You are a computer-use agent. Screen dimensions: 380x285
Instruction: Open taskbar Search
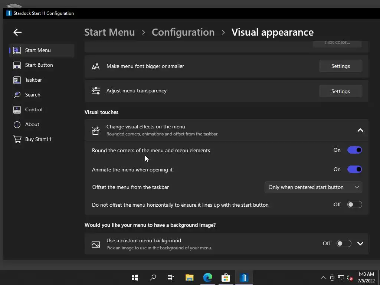click(x=153, y=278)
